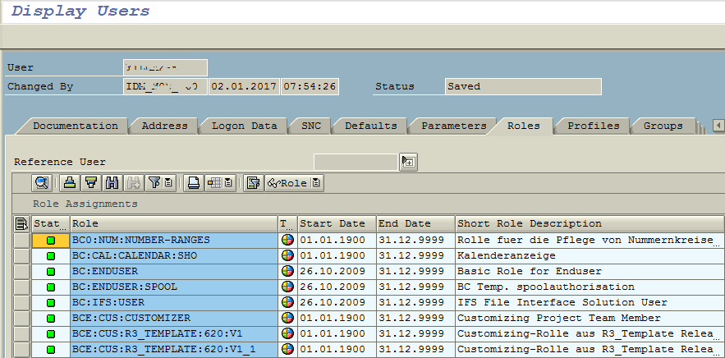The width and height of the screenshot is (725, 358).
Task: Click role type icon for BC0:NUM:NUMBER-RANGES
Action: pyautogui.click(x=287, y=240)
